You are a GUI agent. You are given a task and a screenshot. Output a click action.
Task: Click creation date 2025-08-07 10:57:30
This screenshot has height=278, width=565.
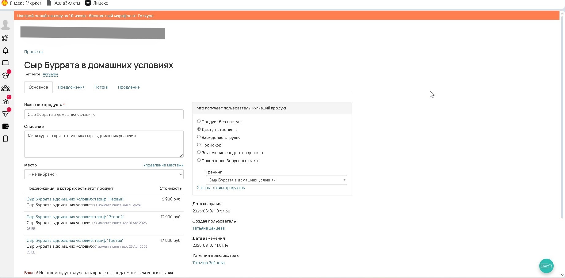coord(211,211)
